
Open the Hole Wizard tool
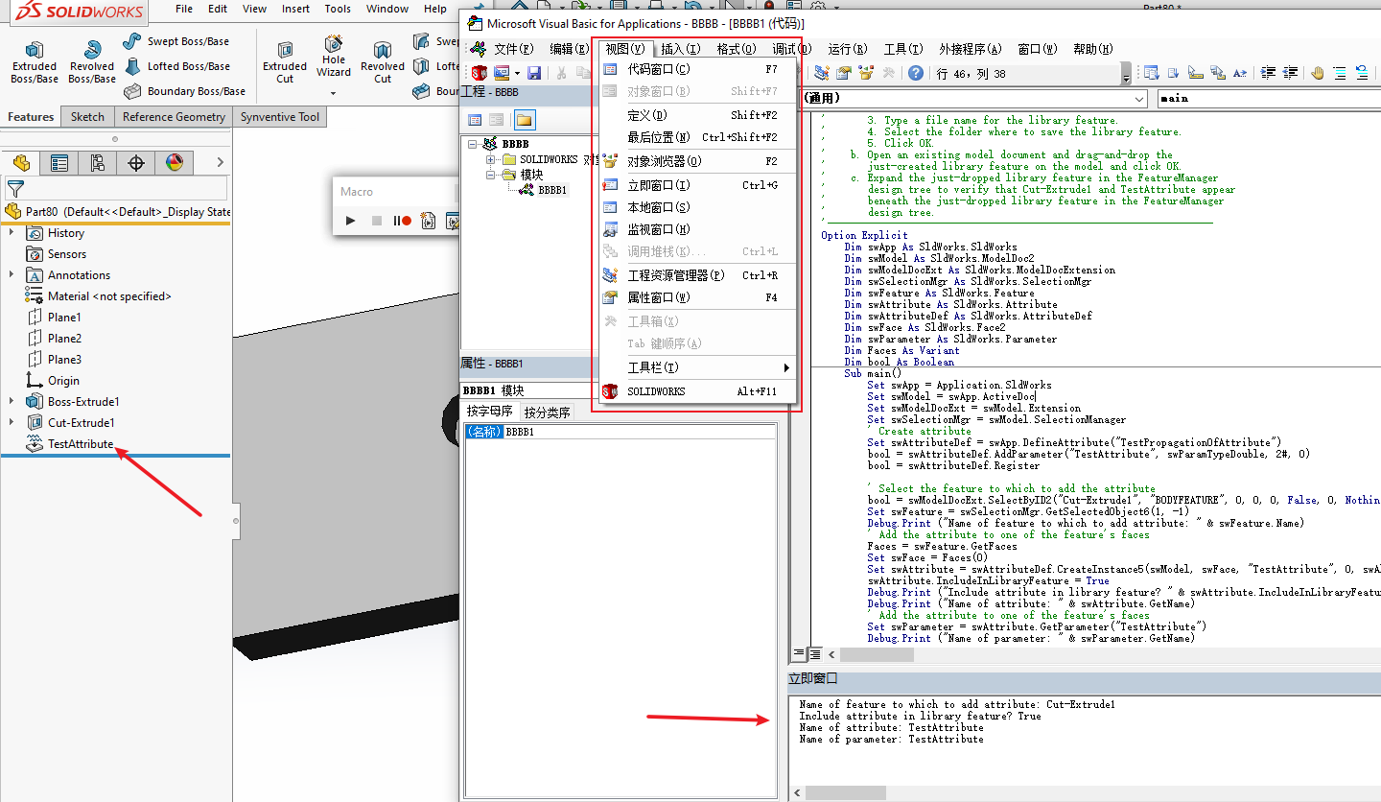(334, 58)
